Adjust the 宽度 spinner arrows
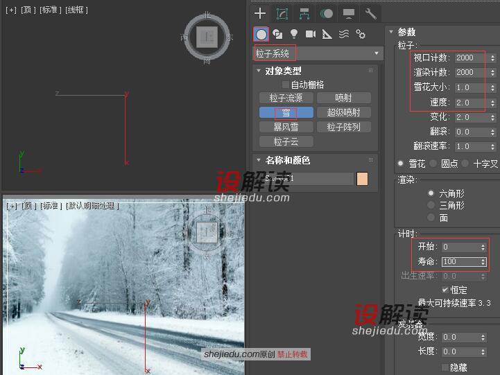The image size is (500, 375). click(483, 337)
